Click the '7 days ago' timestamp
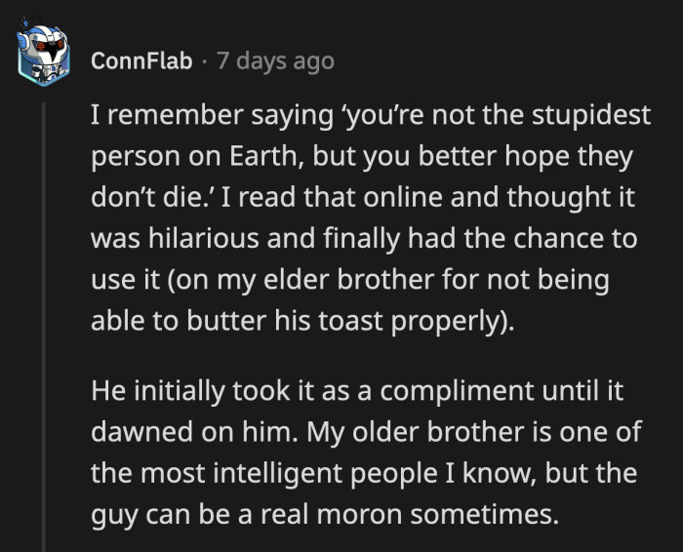 pyautogui.click(x=273, y=61)
